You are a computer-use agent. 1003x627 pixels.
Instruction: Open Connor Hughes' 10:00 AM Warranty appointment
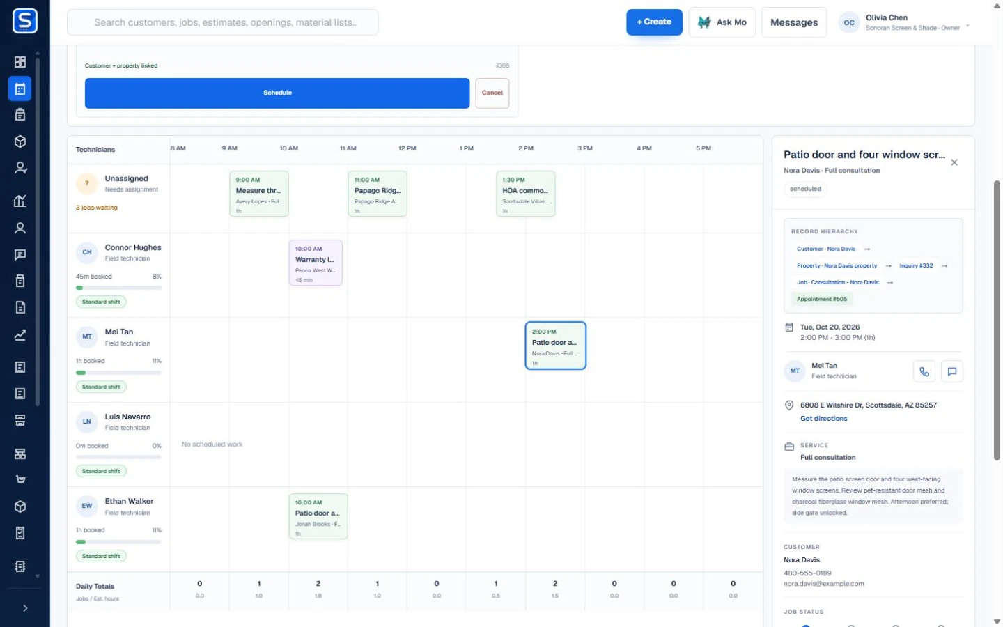pos(316,263)
